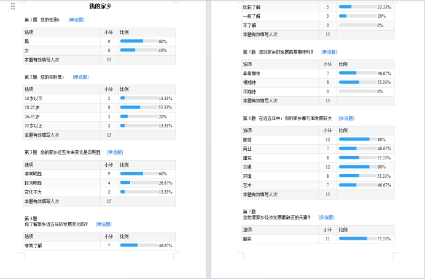425x279 pixels.
Task: Click the document title 我的家乡
Action: 100,6
